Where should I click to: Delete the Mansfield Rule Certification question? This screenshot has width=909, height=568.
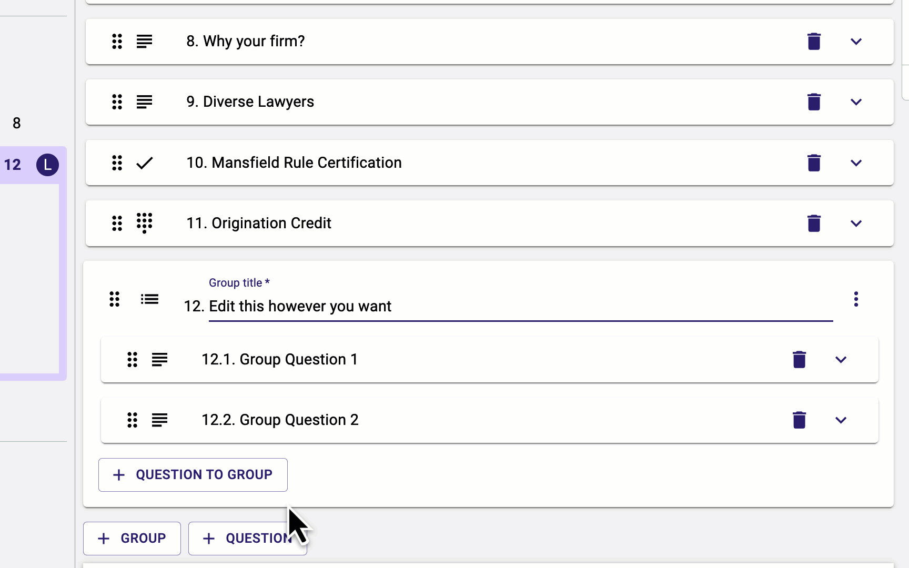coord(814,163)
